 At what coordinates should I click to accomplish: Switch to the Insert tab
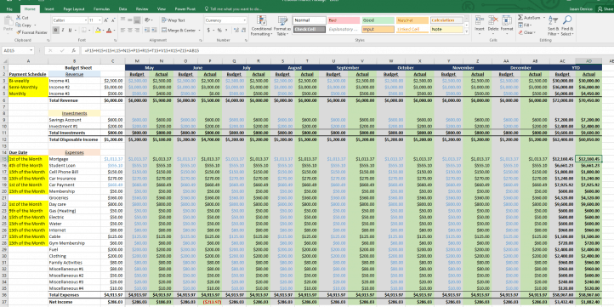(x=49, y=9)
